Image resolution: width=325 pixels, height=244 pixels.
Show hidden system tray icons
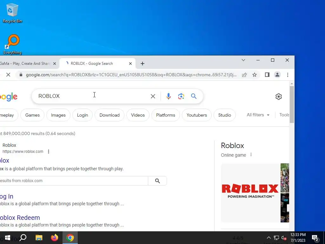(269, 238)
